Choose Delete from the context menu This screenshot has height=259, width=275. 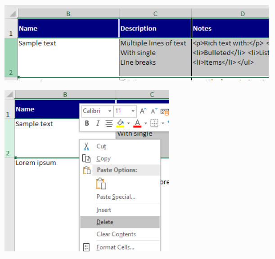(x=105, y=222)
